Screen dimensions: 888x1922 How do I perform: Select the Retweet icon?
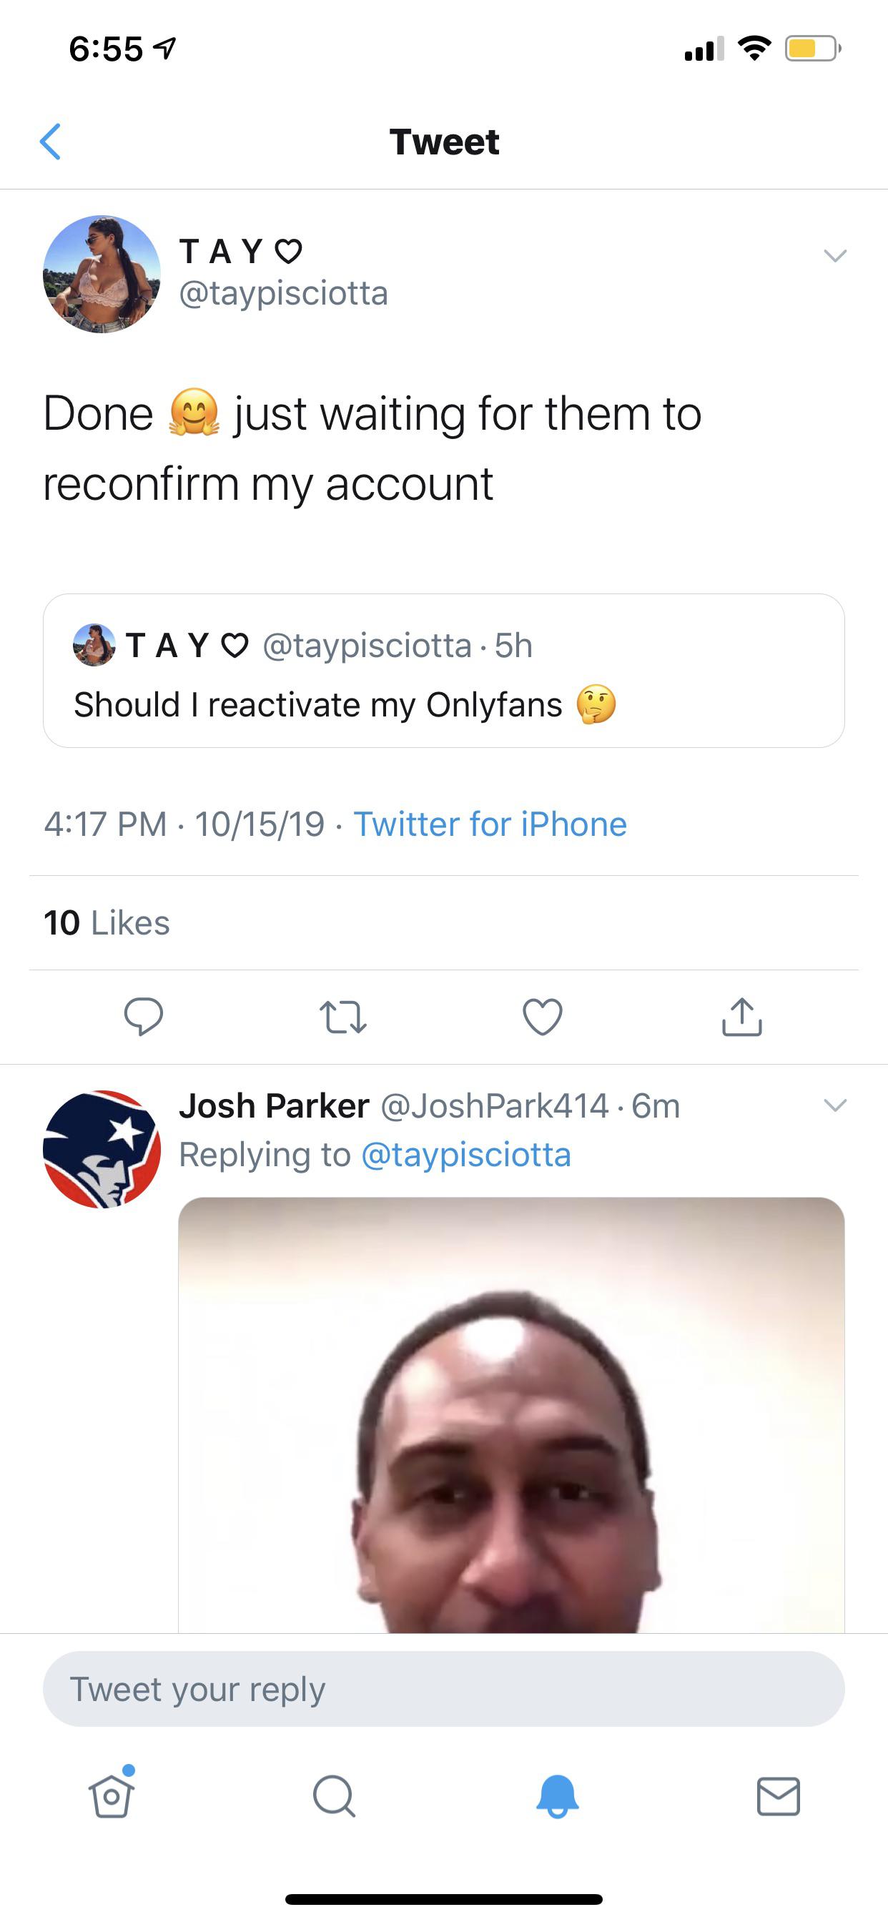[345, 1018]
